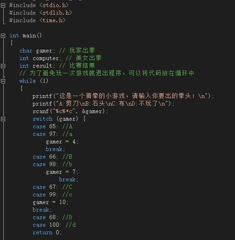Click the case 97: //a line
Screen dimensions: 235x240
tap(52, 134)
